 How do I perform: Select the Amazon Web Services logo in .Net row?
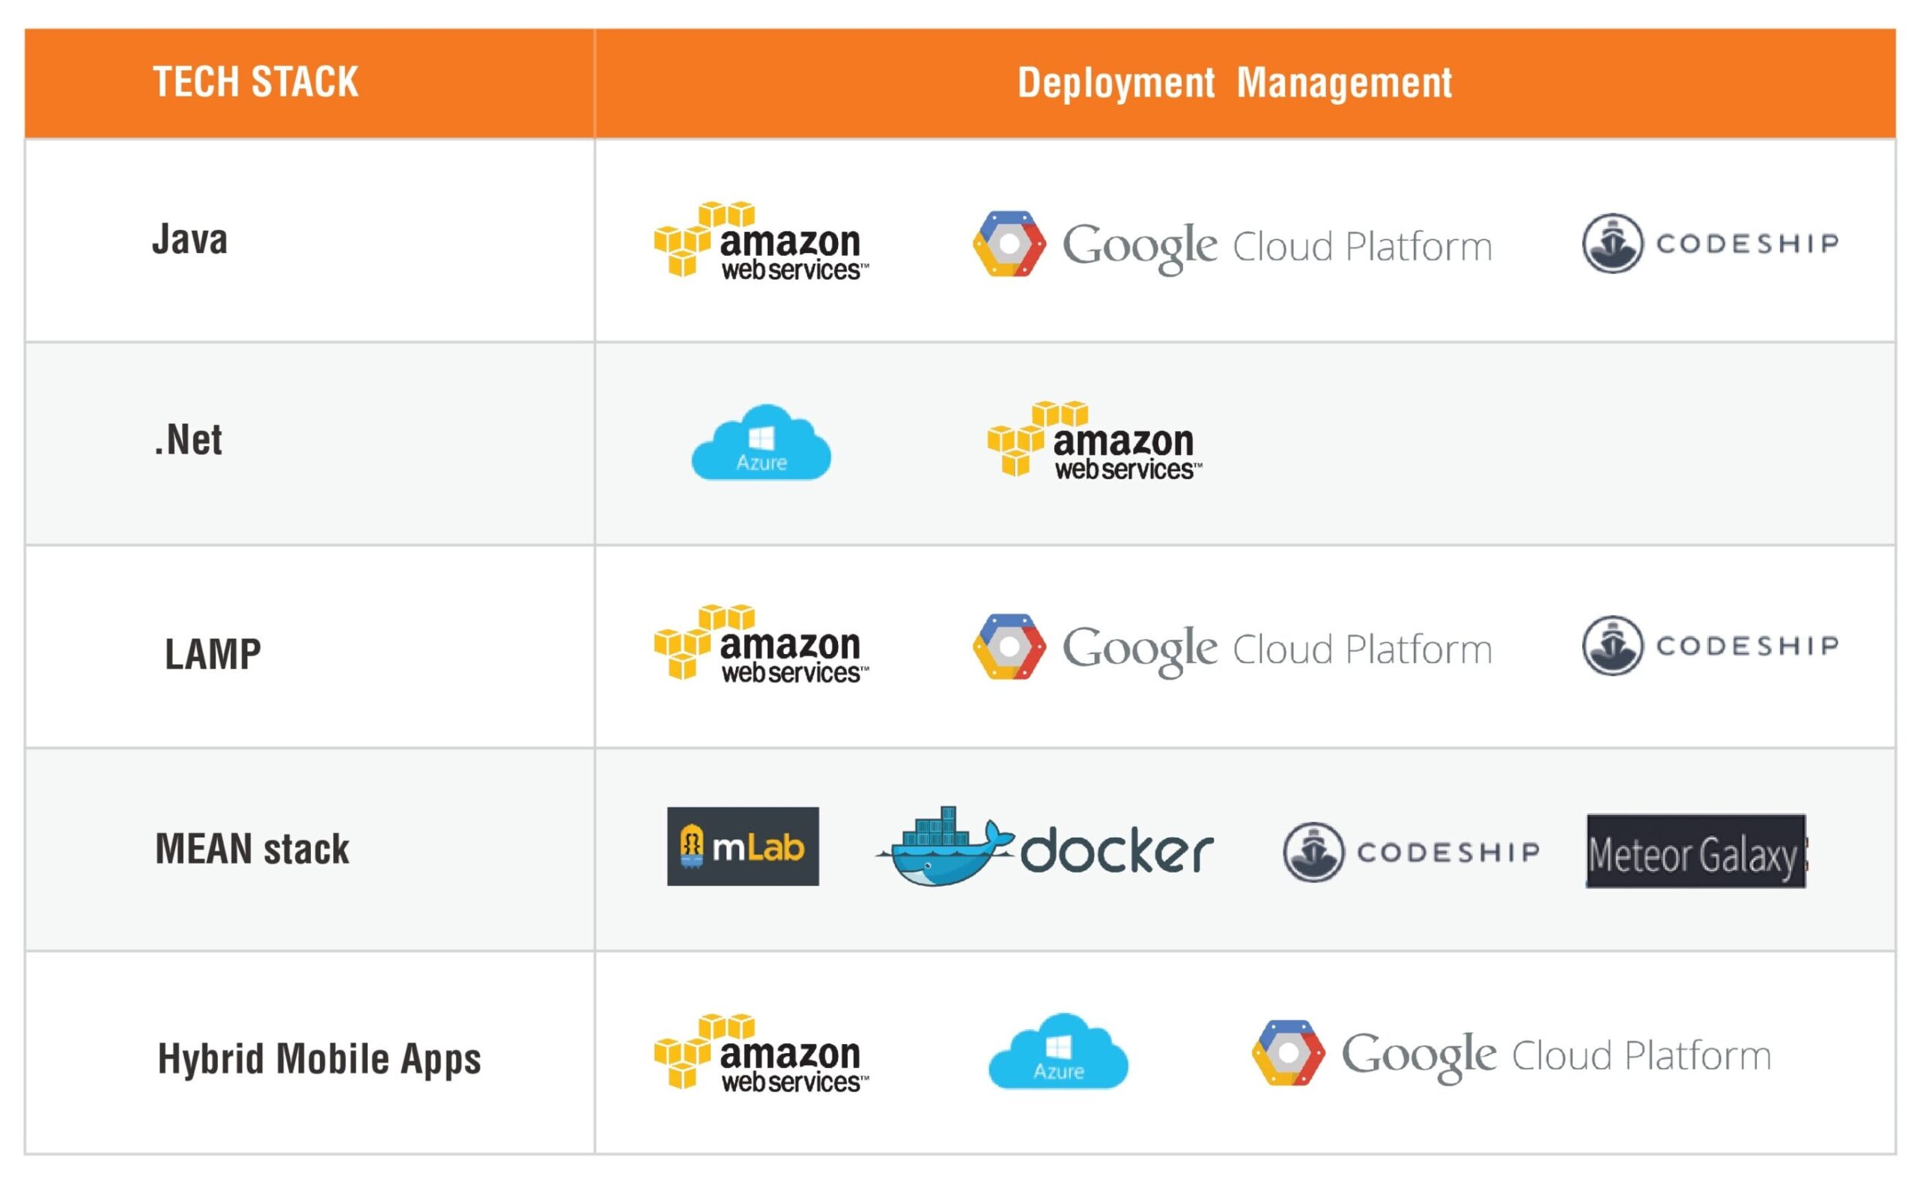click(1094, 440)
